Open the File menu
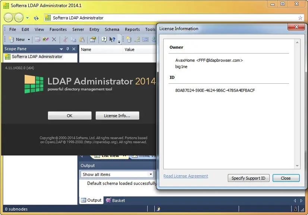308x215 pixels. 13,29
